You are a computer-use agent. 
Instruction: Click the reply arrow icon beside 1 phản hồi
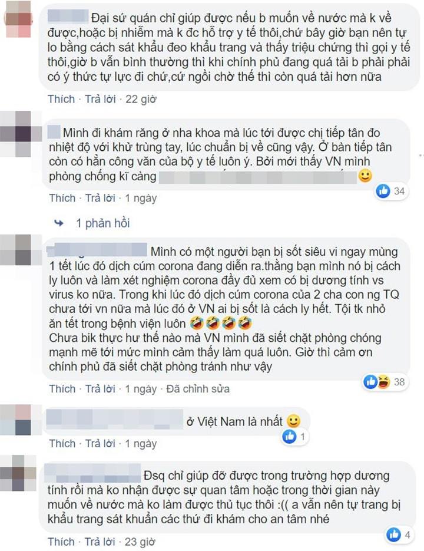[x=59, y=223]
